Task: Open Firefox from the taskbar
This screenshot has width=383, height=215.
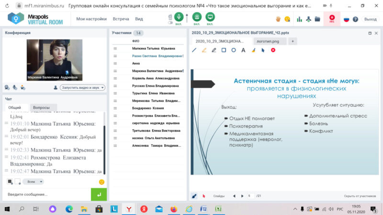Action: tap(174, 209)
